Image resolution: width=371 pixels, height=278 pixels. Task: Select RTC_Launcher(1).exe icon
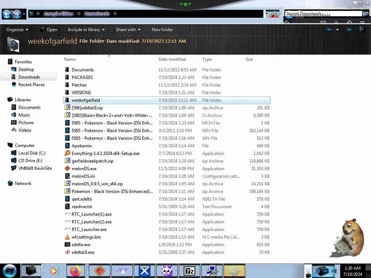point(67,214)
